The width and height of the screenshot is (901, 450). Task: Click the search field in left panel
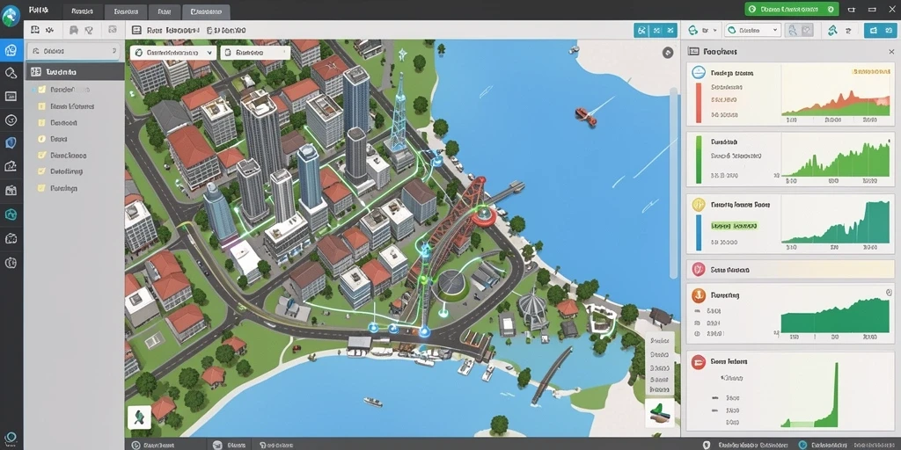point(74,51)
